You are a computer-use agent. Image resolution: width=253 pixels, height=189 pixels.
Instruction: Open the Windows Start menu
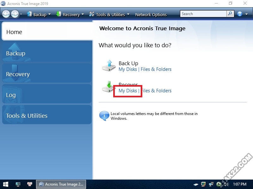[x=6, y=184]
